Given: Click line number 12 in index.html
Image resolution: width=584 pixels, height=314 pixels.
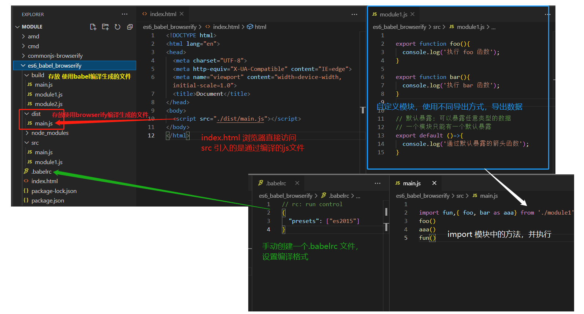Looking at the screenshot, I should click(x=151, y=135).
